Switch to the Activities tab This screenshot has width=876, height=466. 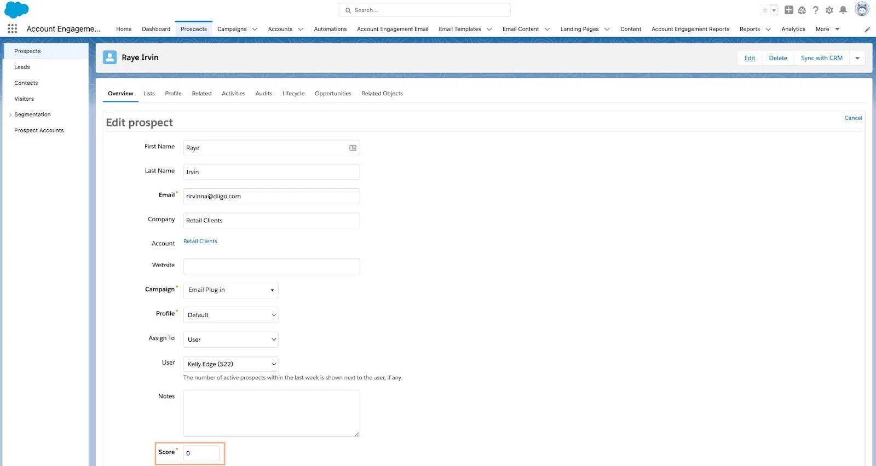(233, 94)
